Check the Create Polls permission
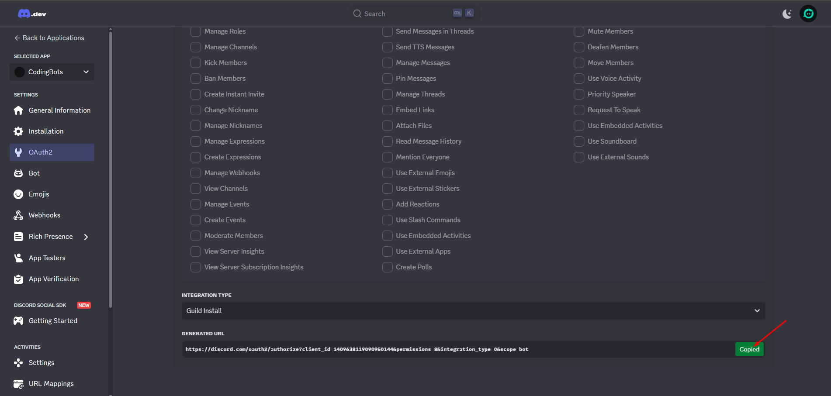 point(388,267)
